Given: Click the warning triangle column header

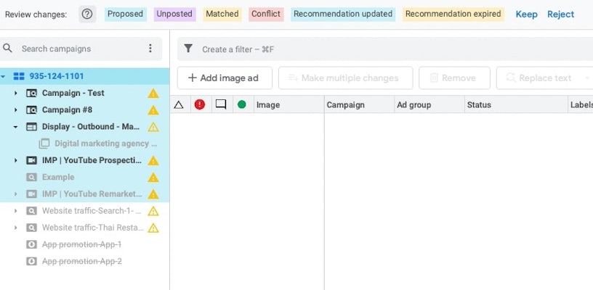Looking at the screenshot, I should 179,104.
